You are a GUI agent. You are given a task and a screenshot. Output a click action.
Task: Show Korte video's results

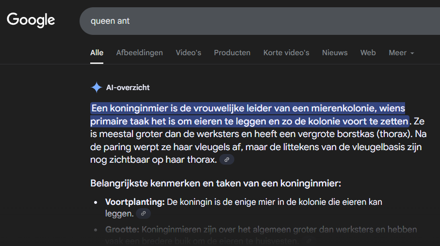[286, 53]
